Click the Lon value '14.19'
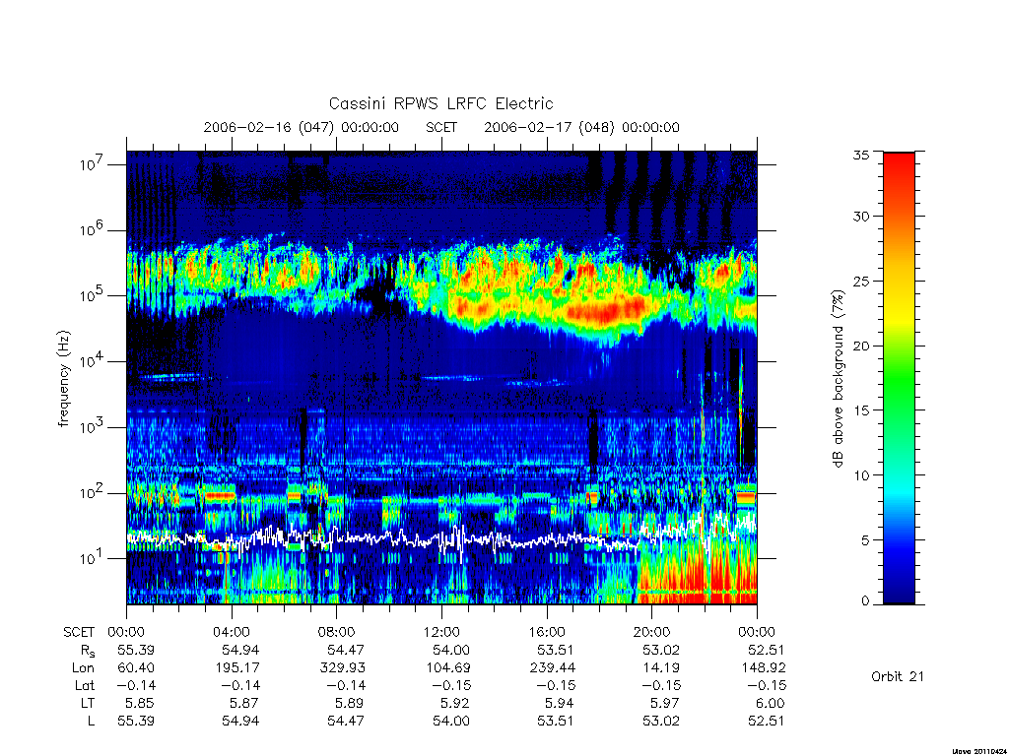This screenshot has width=1009, height=756. [x=661, y=668]
